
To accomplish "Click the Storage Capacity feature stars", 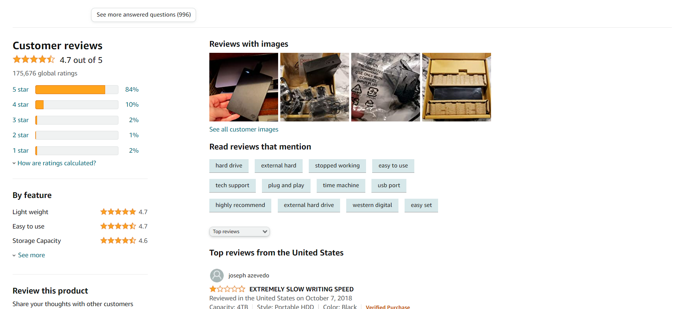I will (118, 241).
